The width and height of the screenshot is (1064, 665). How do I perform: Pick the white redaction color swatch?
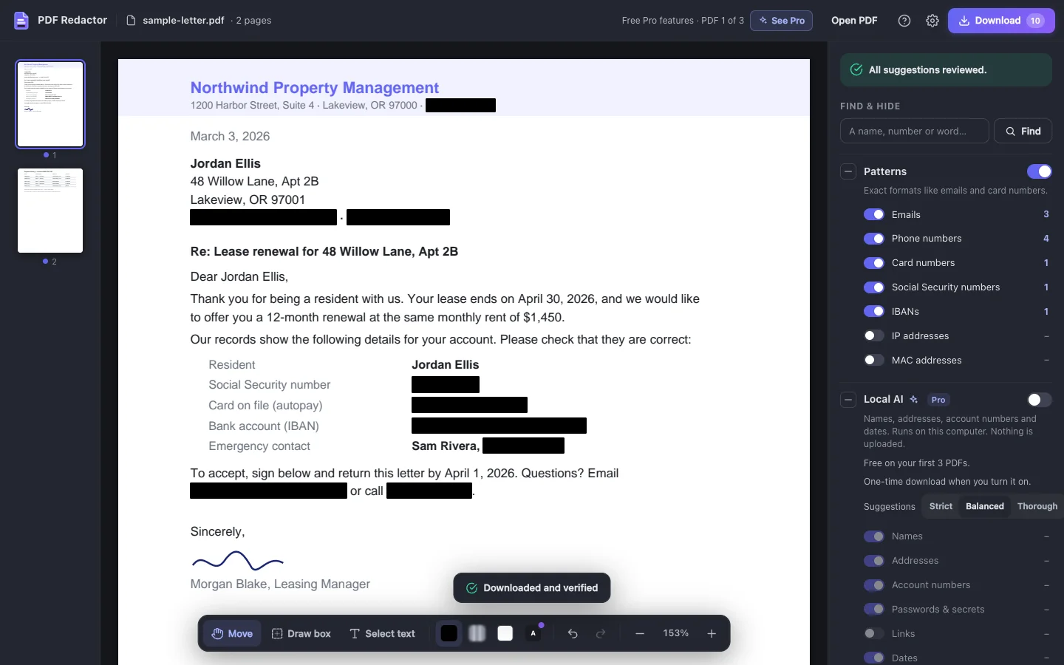pyautogui.click(x=505, y=634)
